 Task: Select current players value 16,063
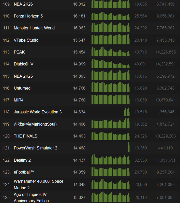(x=79, y=28)
